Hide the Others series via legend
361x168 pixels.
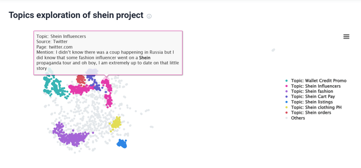pyautogui.click(x=298, y=118)
